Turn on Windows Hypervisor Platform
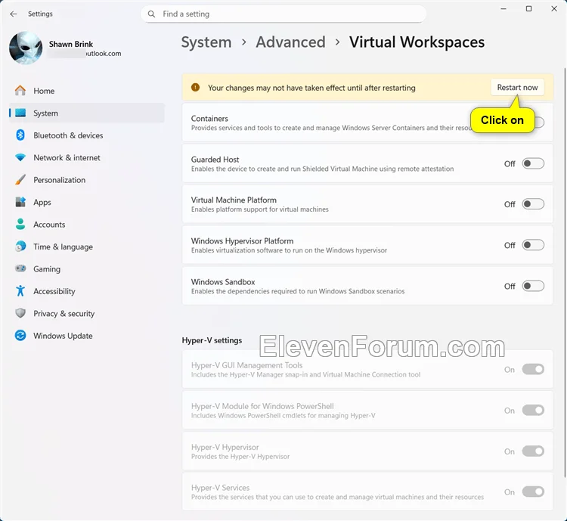The height and width of the screenshot is (521, 567). pyautogui.click(x=533, y=245)
